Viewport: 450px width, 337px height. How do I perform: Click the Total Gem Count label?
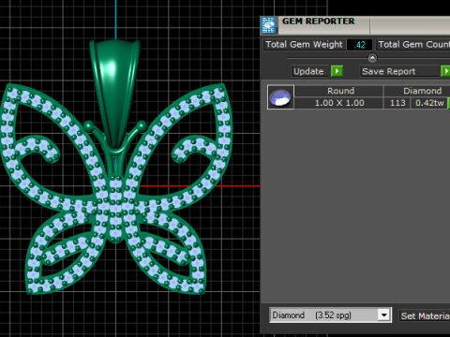point(413,45)
